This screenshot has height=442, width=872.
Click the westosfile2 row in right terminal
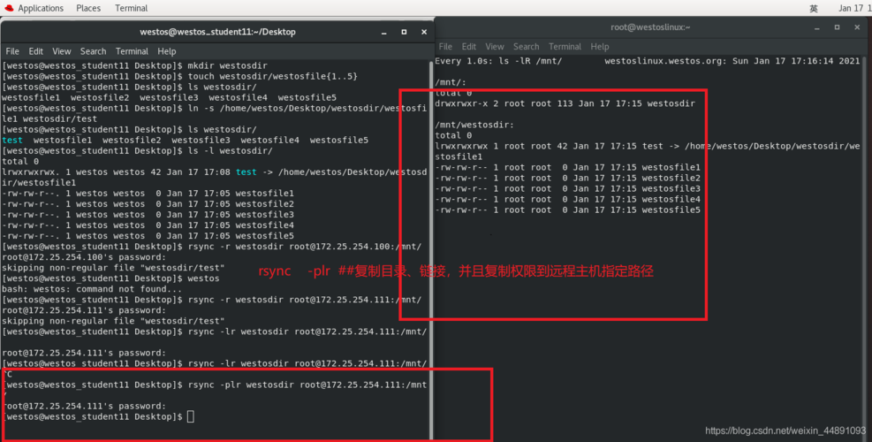tap(568, 179)
